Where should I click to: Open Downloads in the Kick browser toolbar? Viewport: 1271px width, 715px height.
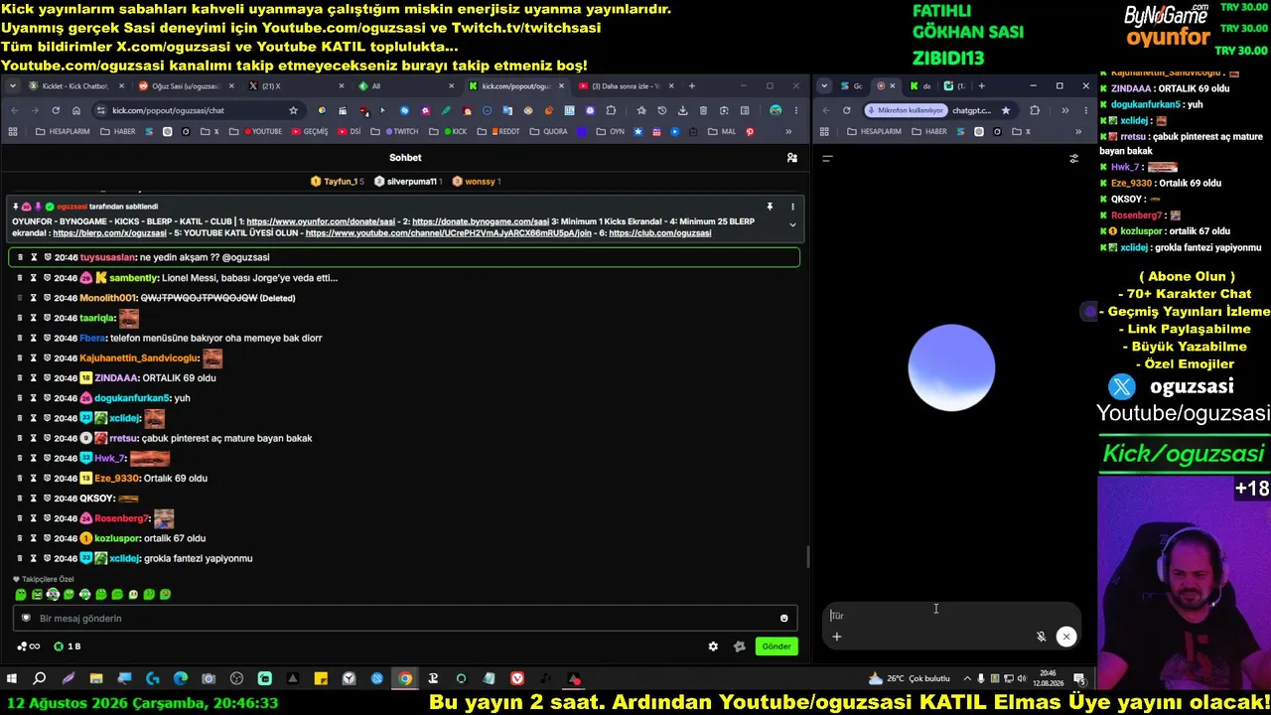683,110
